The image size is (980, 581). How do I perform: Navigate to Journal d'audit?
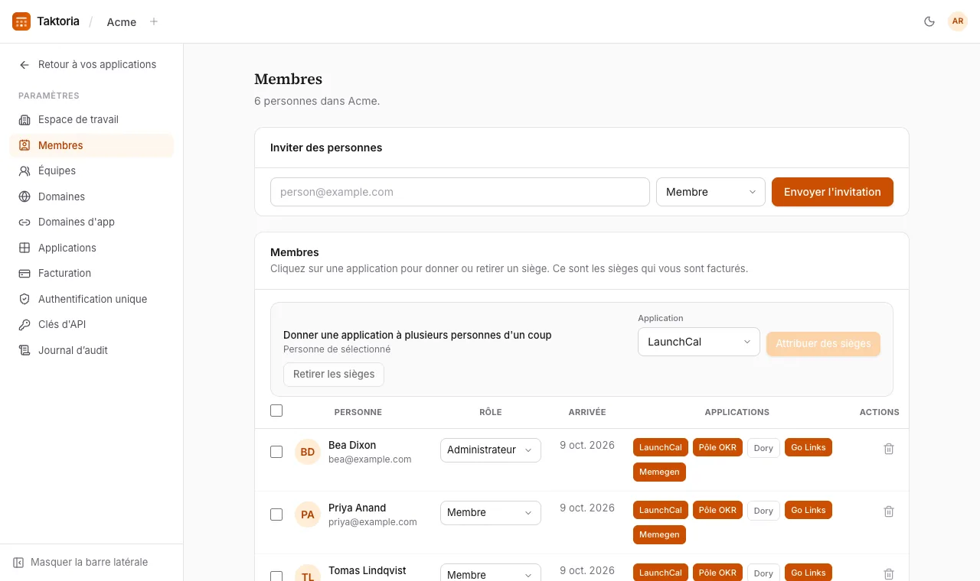92,350
